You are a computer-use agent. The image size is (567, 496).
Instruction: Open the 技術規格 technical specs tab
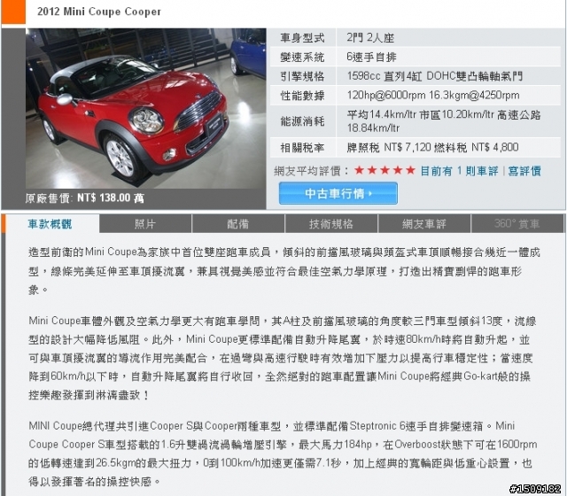(x=331, y=224)
